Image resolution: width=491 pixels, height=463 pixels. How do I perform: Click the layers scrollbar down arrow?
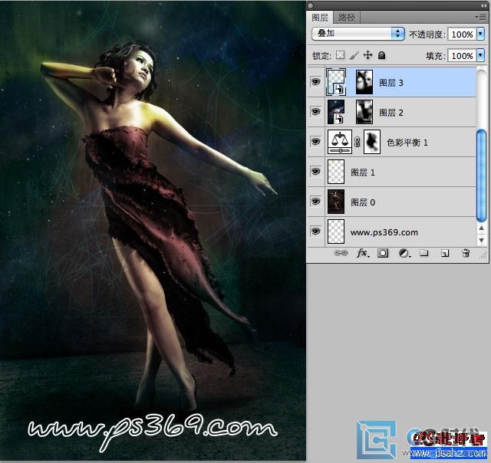tap(481, 240)
